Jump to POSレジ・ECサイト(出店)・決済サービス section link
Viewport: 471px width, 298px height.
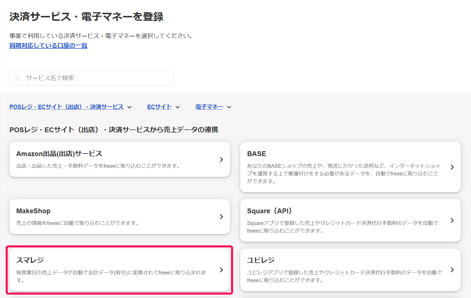coord(66,107)
